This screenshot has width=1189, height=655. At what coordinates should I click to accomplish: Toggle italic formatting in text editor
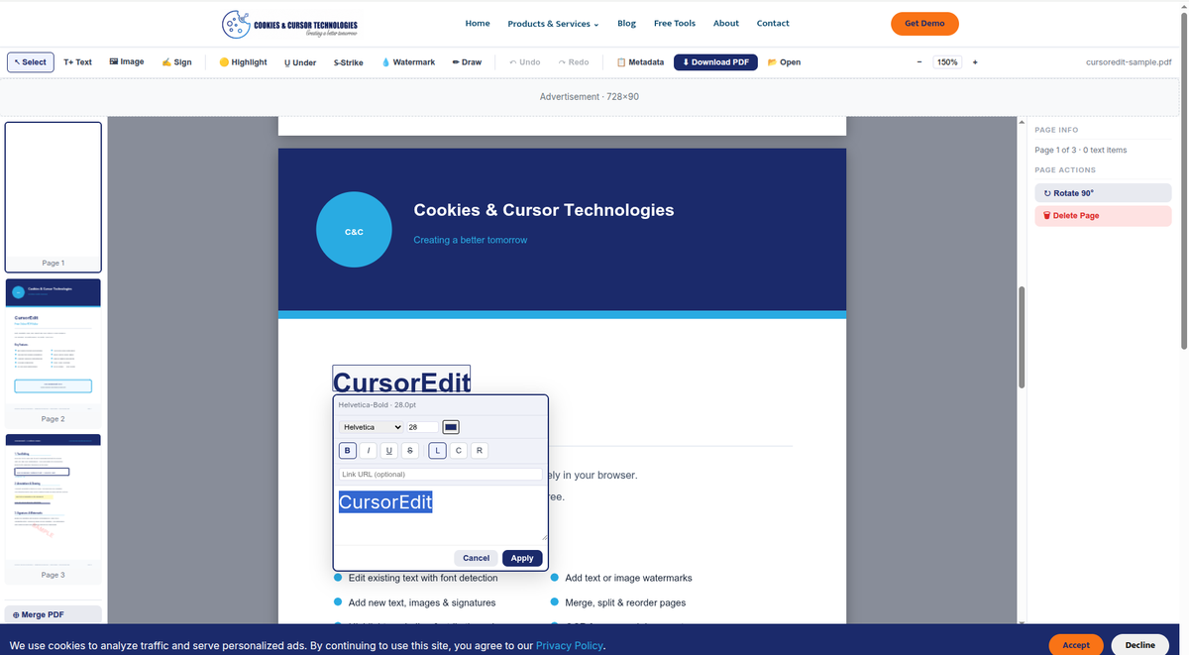[369, 451]
